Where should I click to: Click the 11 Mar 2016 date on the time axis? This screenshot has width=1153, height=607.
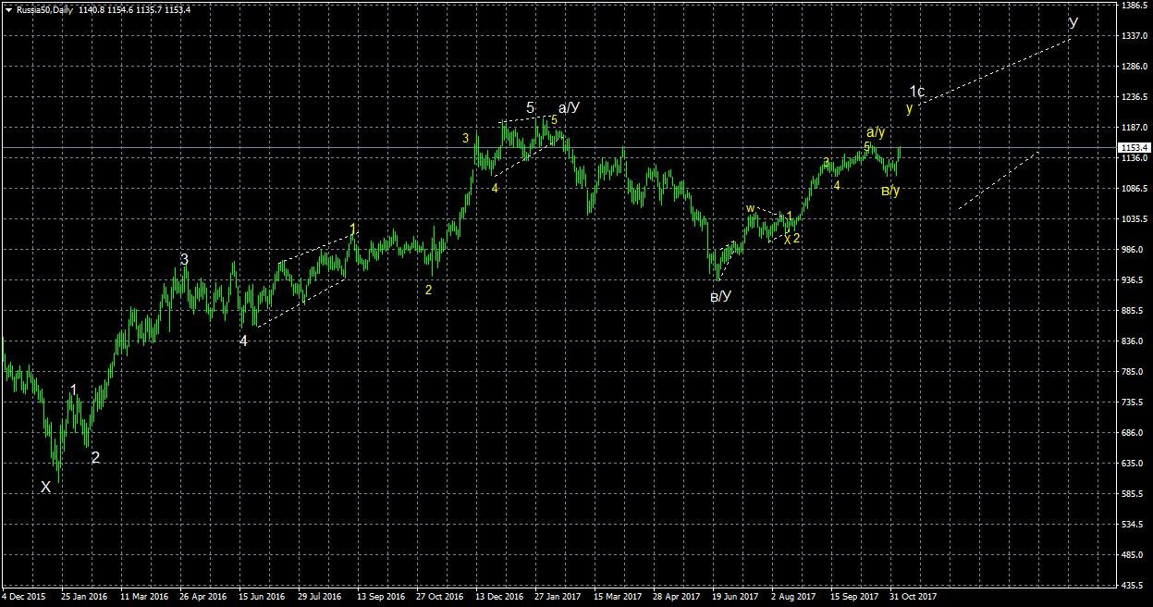click(144, 598)
